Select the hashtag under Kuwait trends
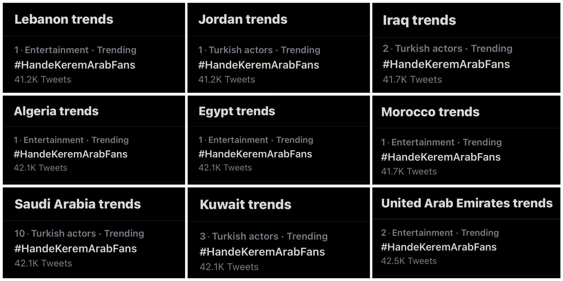The width and height of the screenshot is (563, 281). tap(262, 252)
